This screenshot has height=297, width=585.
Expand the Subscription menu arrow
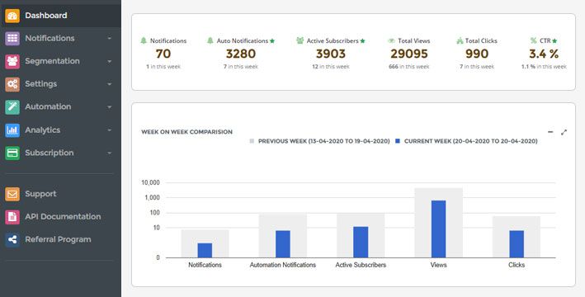(109, 153)
